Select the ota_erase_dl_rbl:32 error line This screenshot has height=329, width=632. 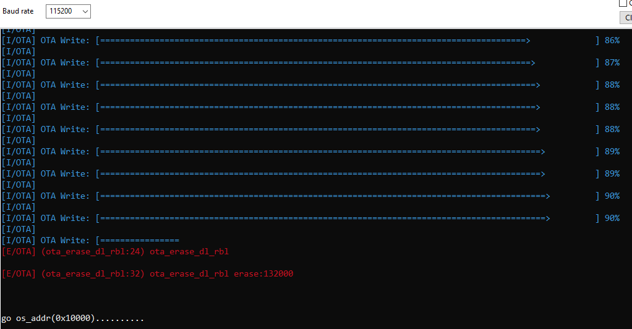[148, 274]
